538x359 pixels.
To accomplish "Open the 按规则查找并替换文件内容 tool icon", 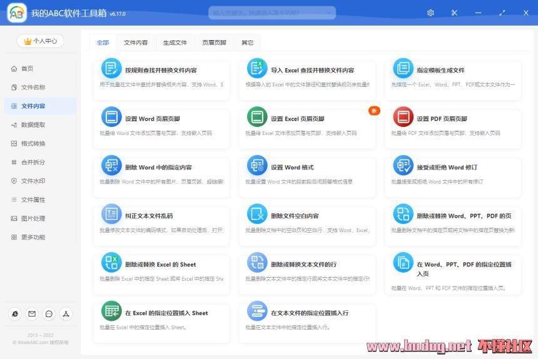I will pos(111,68).
